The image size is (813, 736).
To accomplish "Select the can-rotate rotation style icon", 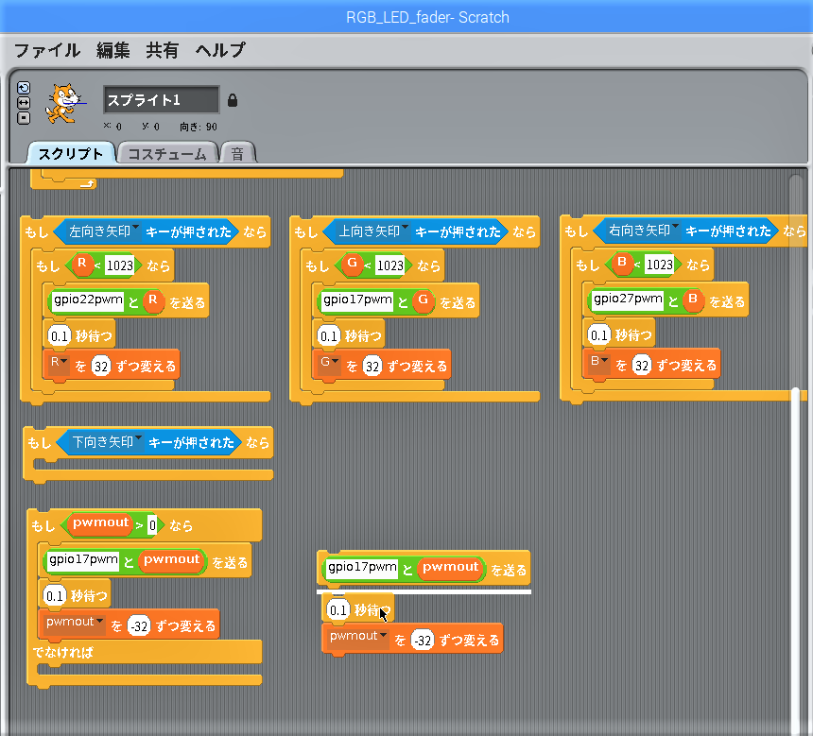I will coord(24,88).
